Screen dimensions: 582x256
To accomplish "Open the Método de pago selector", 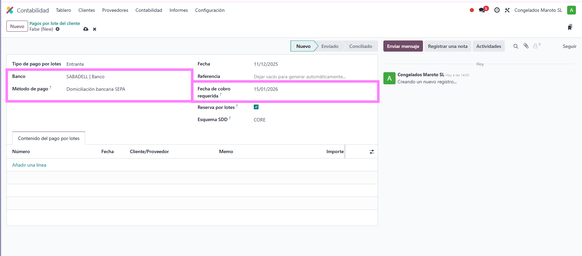I will pos(125,89).
